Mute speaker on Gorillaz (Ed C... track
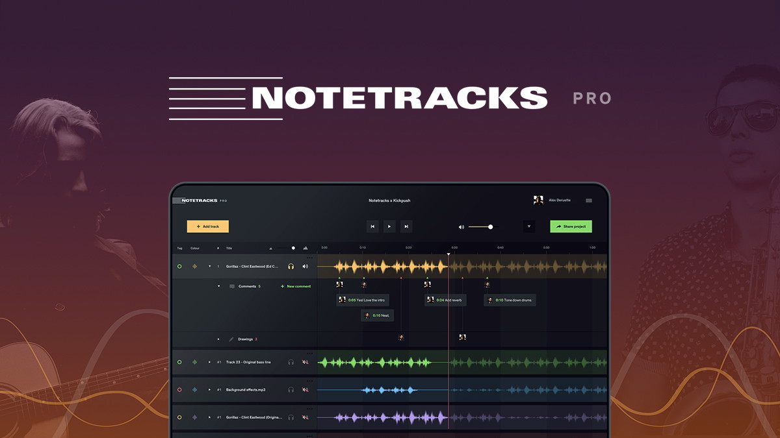The image size is (780, 438). [305, 266]
